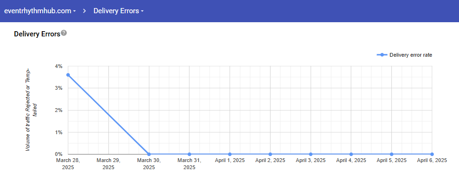This screenshot has height=180, width=459.
Task: Open the Delivery Errors help icon
Action: pos(64,33)
